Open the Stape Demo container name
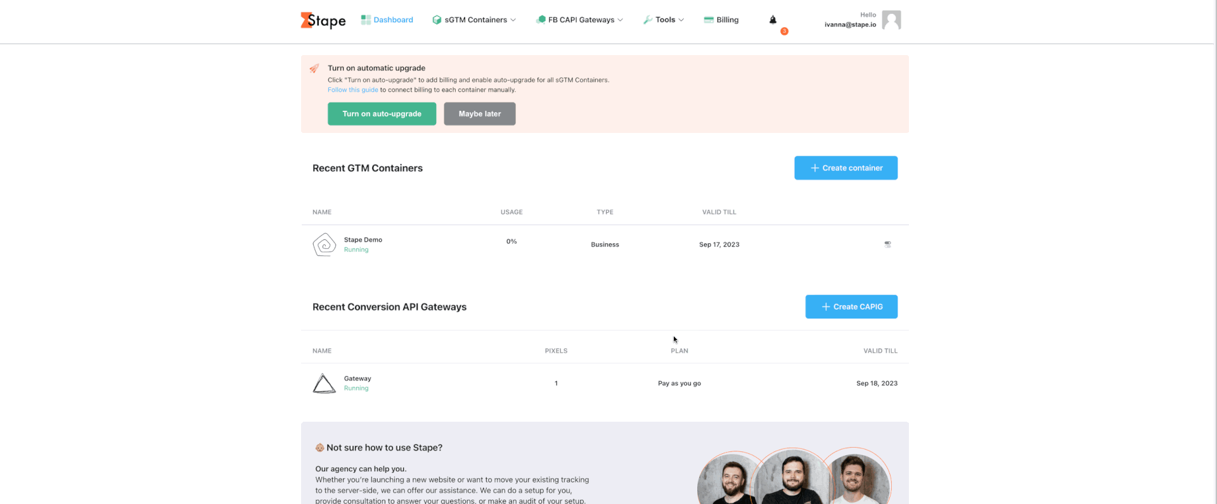The image size is (1217, 504). click(x=363, y=240)
